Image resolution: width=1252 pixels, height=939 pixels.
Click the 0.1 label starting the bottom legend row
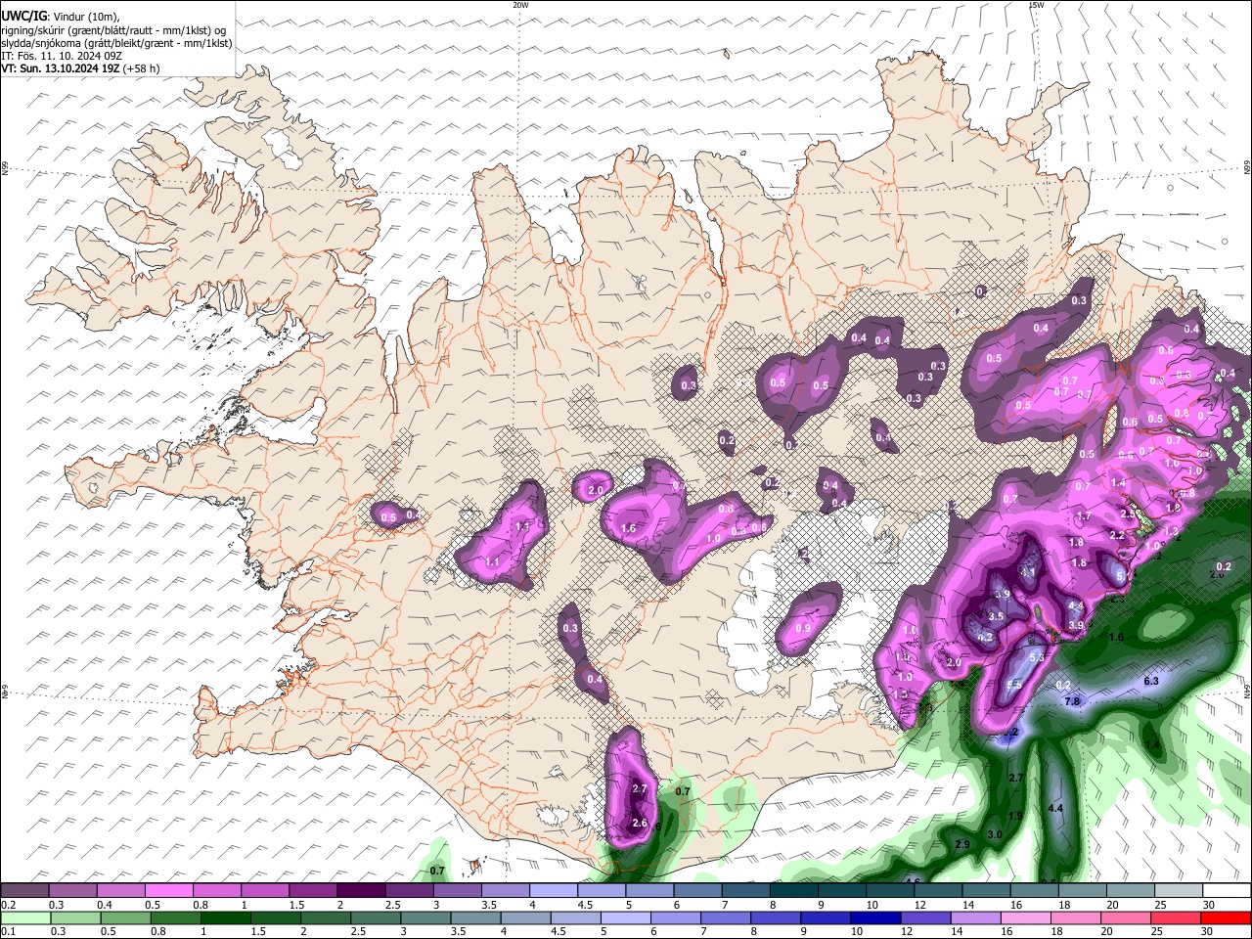point(7,931)
